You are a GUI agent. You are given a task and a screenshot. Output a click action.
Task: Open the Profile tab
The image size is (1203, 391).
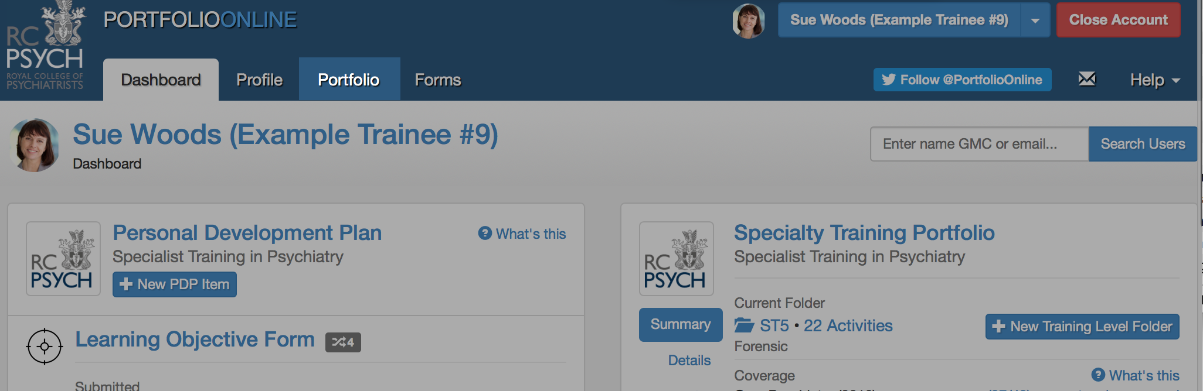point(259,80)
